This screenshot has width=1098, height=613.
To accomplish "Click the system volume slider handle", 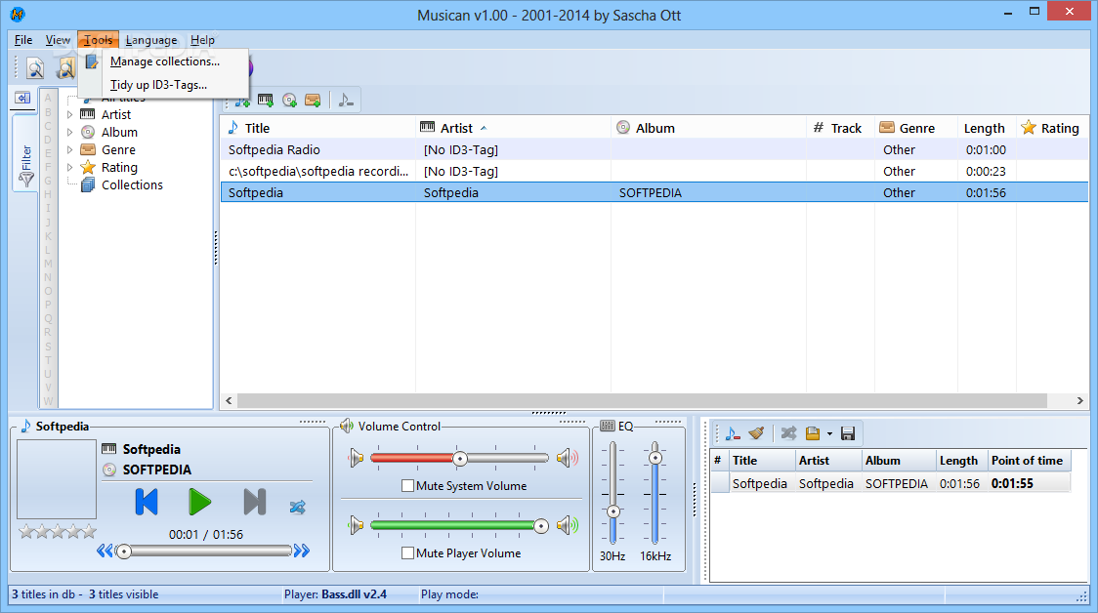I will [x=460, y=459].
